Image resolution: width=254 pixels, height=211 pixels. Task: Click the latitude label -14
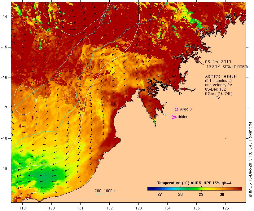coord(4,17)
